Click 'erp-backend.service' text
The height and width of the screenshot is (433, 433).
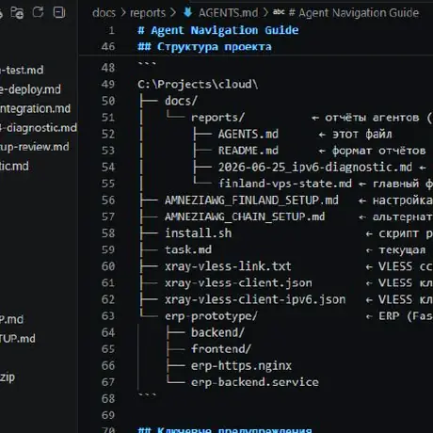pyautogui.click(x=255, y=382)
